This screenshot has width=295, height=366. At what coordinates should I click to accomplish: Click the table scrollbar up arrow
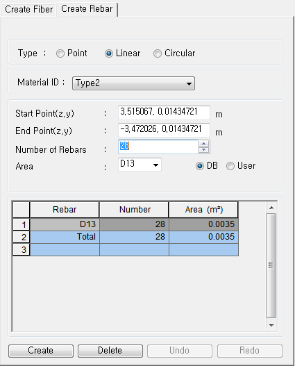pos(271,208)
